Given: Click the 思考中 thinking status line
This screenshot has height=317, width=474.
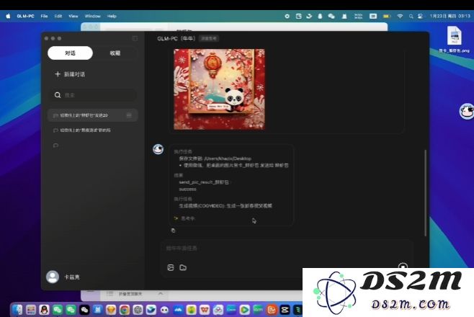Looking at the screenshot, I should tap(184, 218).
